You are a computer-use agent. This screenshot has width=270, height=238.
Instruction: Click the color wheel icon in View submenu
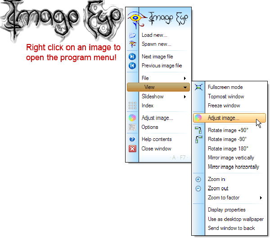click(x=198, y=118)
